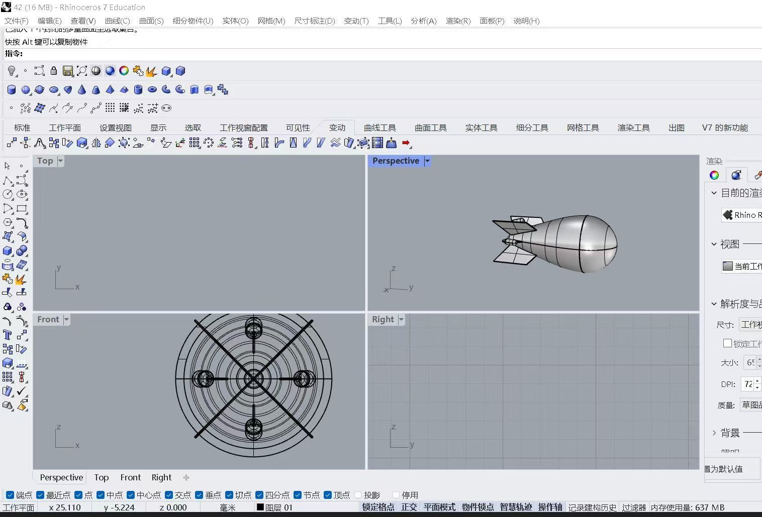Viewport: 762px width, 517px height.
Task: Click the boolean union spheres icon
Action: [x=22, y=250]
